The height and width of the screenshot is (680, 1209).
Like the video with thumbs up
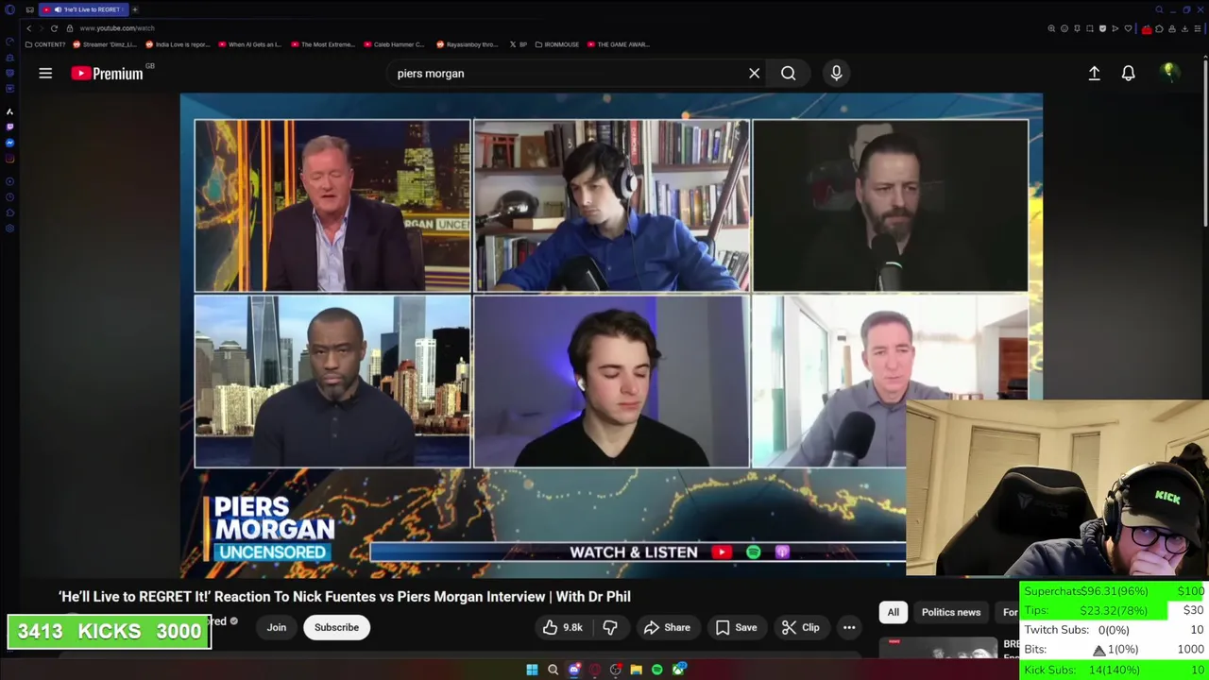click(562, 627)
